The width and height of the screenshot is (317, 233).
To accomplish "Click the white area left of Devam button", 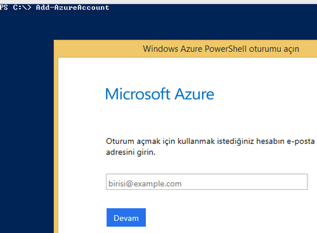I will click(82, 217).
